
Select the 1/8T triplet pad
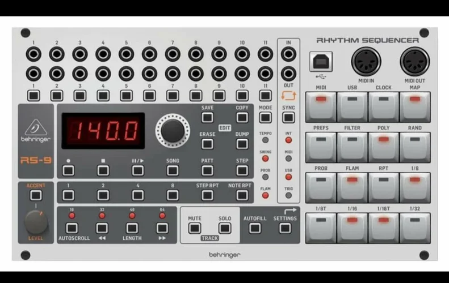[321, 228]
